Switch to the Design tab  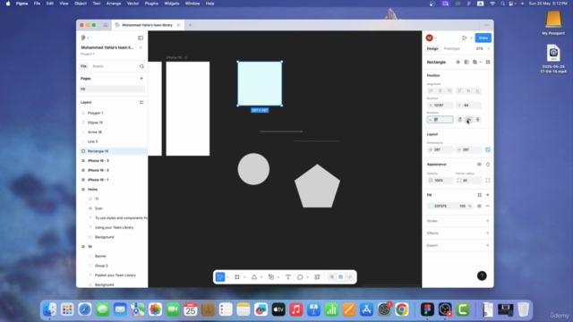[x=432, y=48]
